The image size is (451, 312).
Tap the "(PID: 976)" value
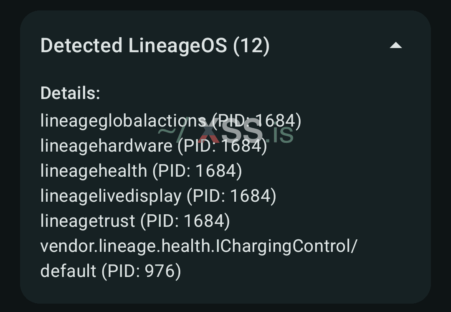[141, 271]
